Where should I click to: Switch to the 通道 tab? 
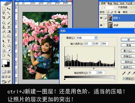click(x=110, y=4)
